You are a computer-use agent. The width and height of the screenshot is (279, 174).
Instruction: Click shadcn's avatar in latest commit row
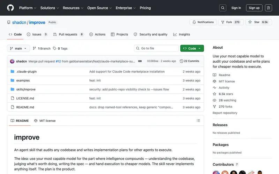click(x=12, y=61)
